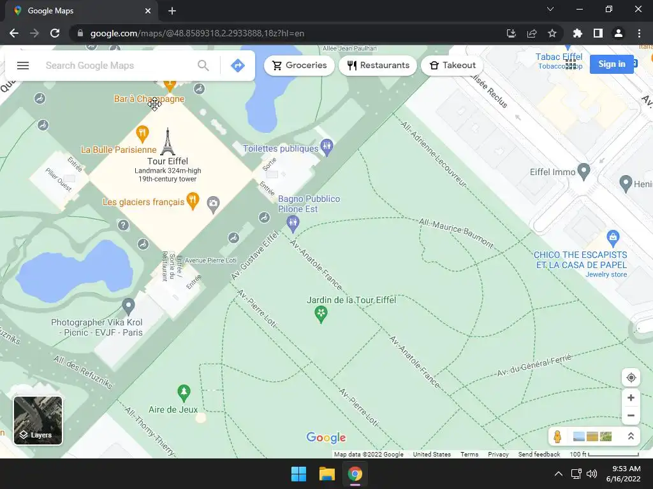The image size is (653, 489).
Task: Click the Bar à Champagne label
Action: 149,99
